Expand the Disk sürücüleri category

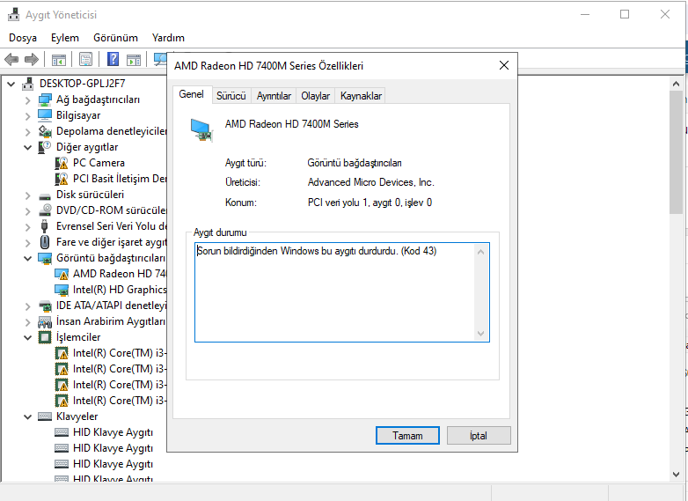point(27,195)
